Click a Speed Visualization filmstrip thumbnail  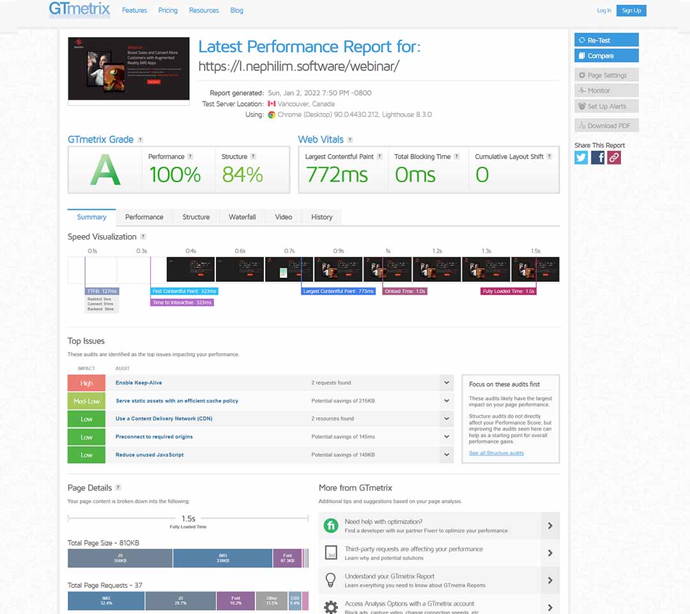coord(190,269)
